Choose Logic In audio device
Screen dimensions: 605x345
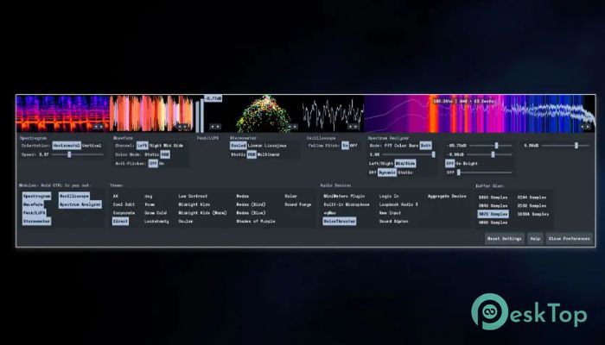coord(389,197)
